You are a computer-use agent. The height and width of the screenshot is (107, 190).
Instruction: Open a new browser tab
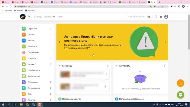(159, 2)
